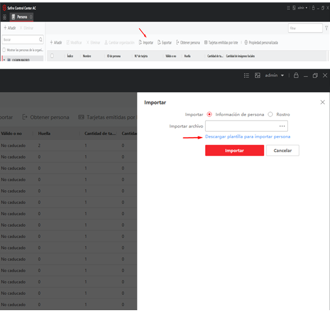Screen dimensions: 330x316
Task: Click the Exportar toolbar icon
Action: 164,43
